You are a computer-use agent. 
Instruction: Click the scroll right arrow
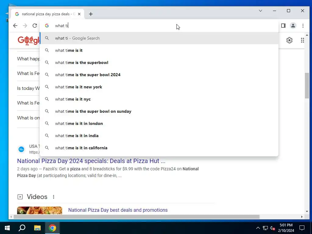click(302, 217)
